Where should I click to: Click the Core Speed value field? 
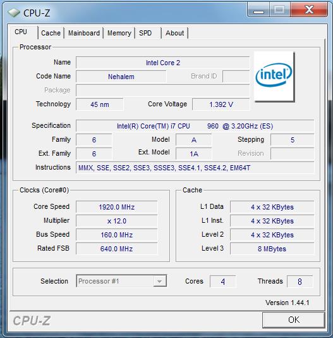click(x=116, y=207)
